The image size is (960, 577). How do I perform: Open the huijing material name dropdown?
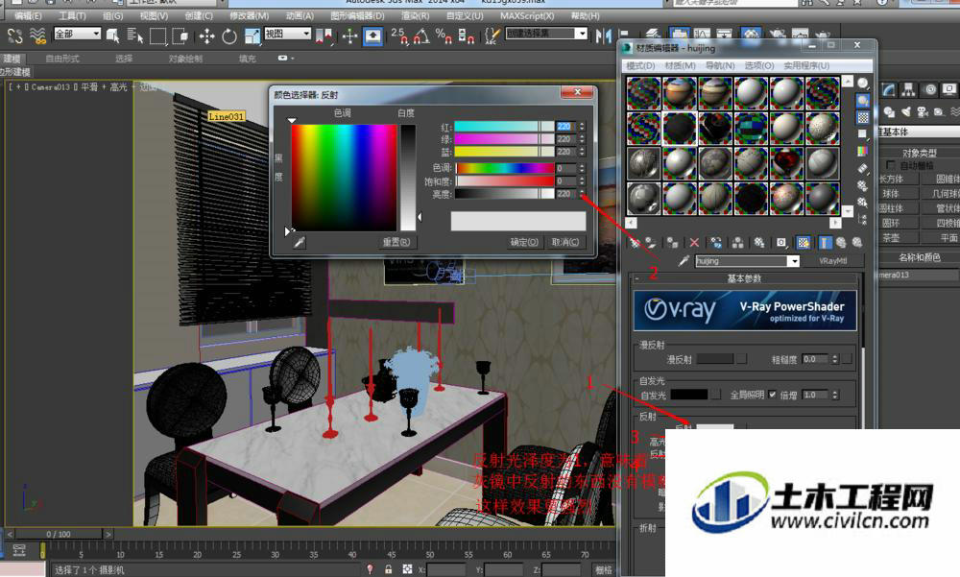click(794, 261)
